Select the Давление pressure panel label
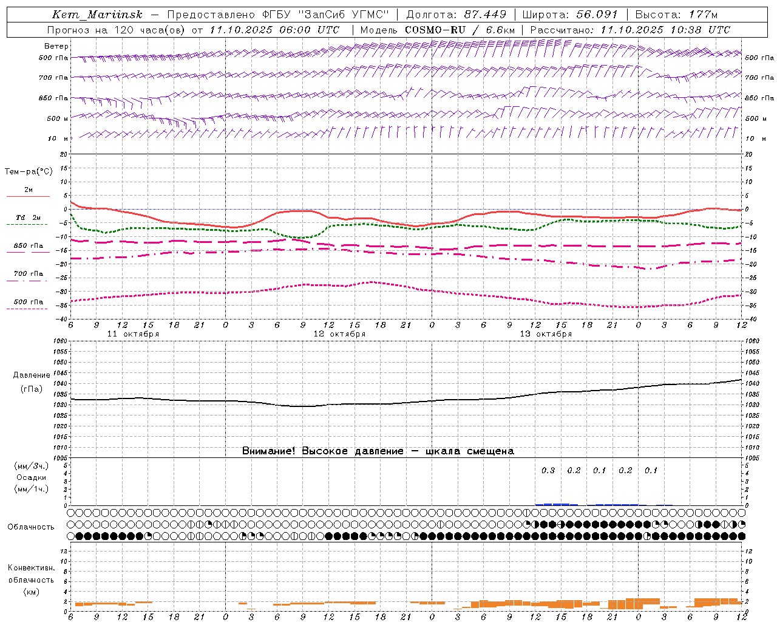 point(32,375)
